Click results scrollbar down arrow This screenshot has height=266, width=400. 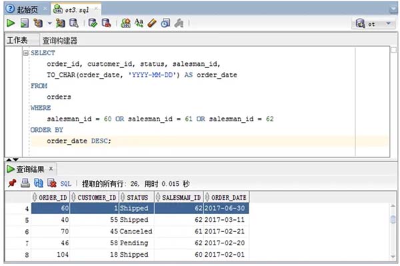click(393, 257)
